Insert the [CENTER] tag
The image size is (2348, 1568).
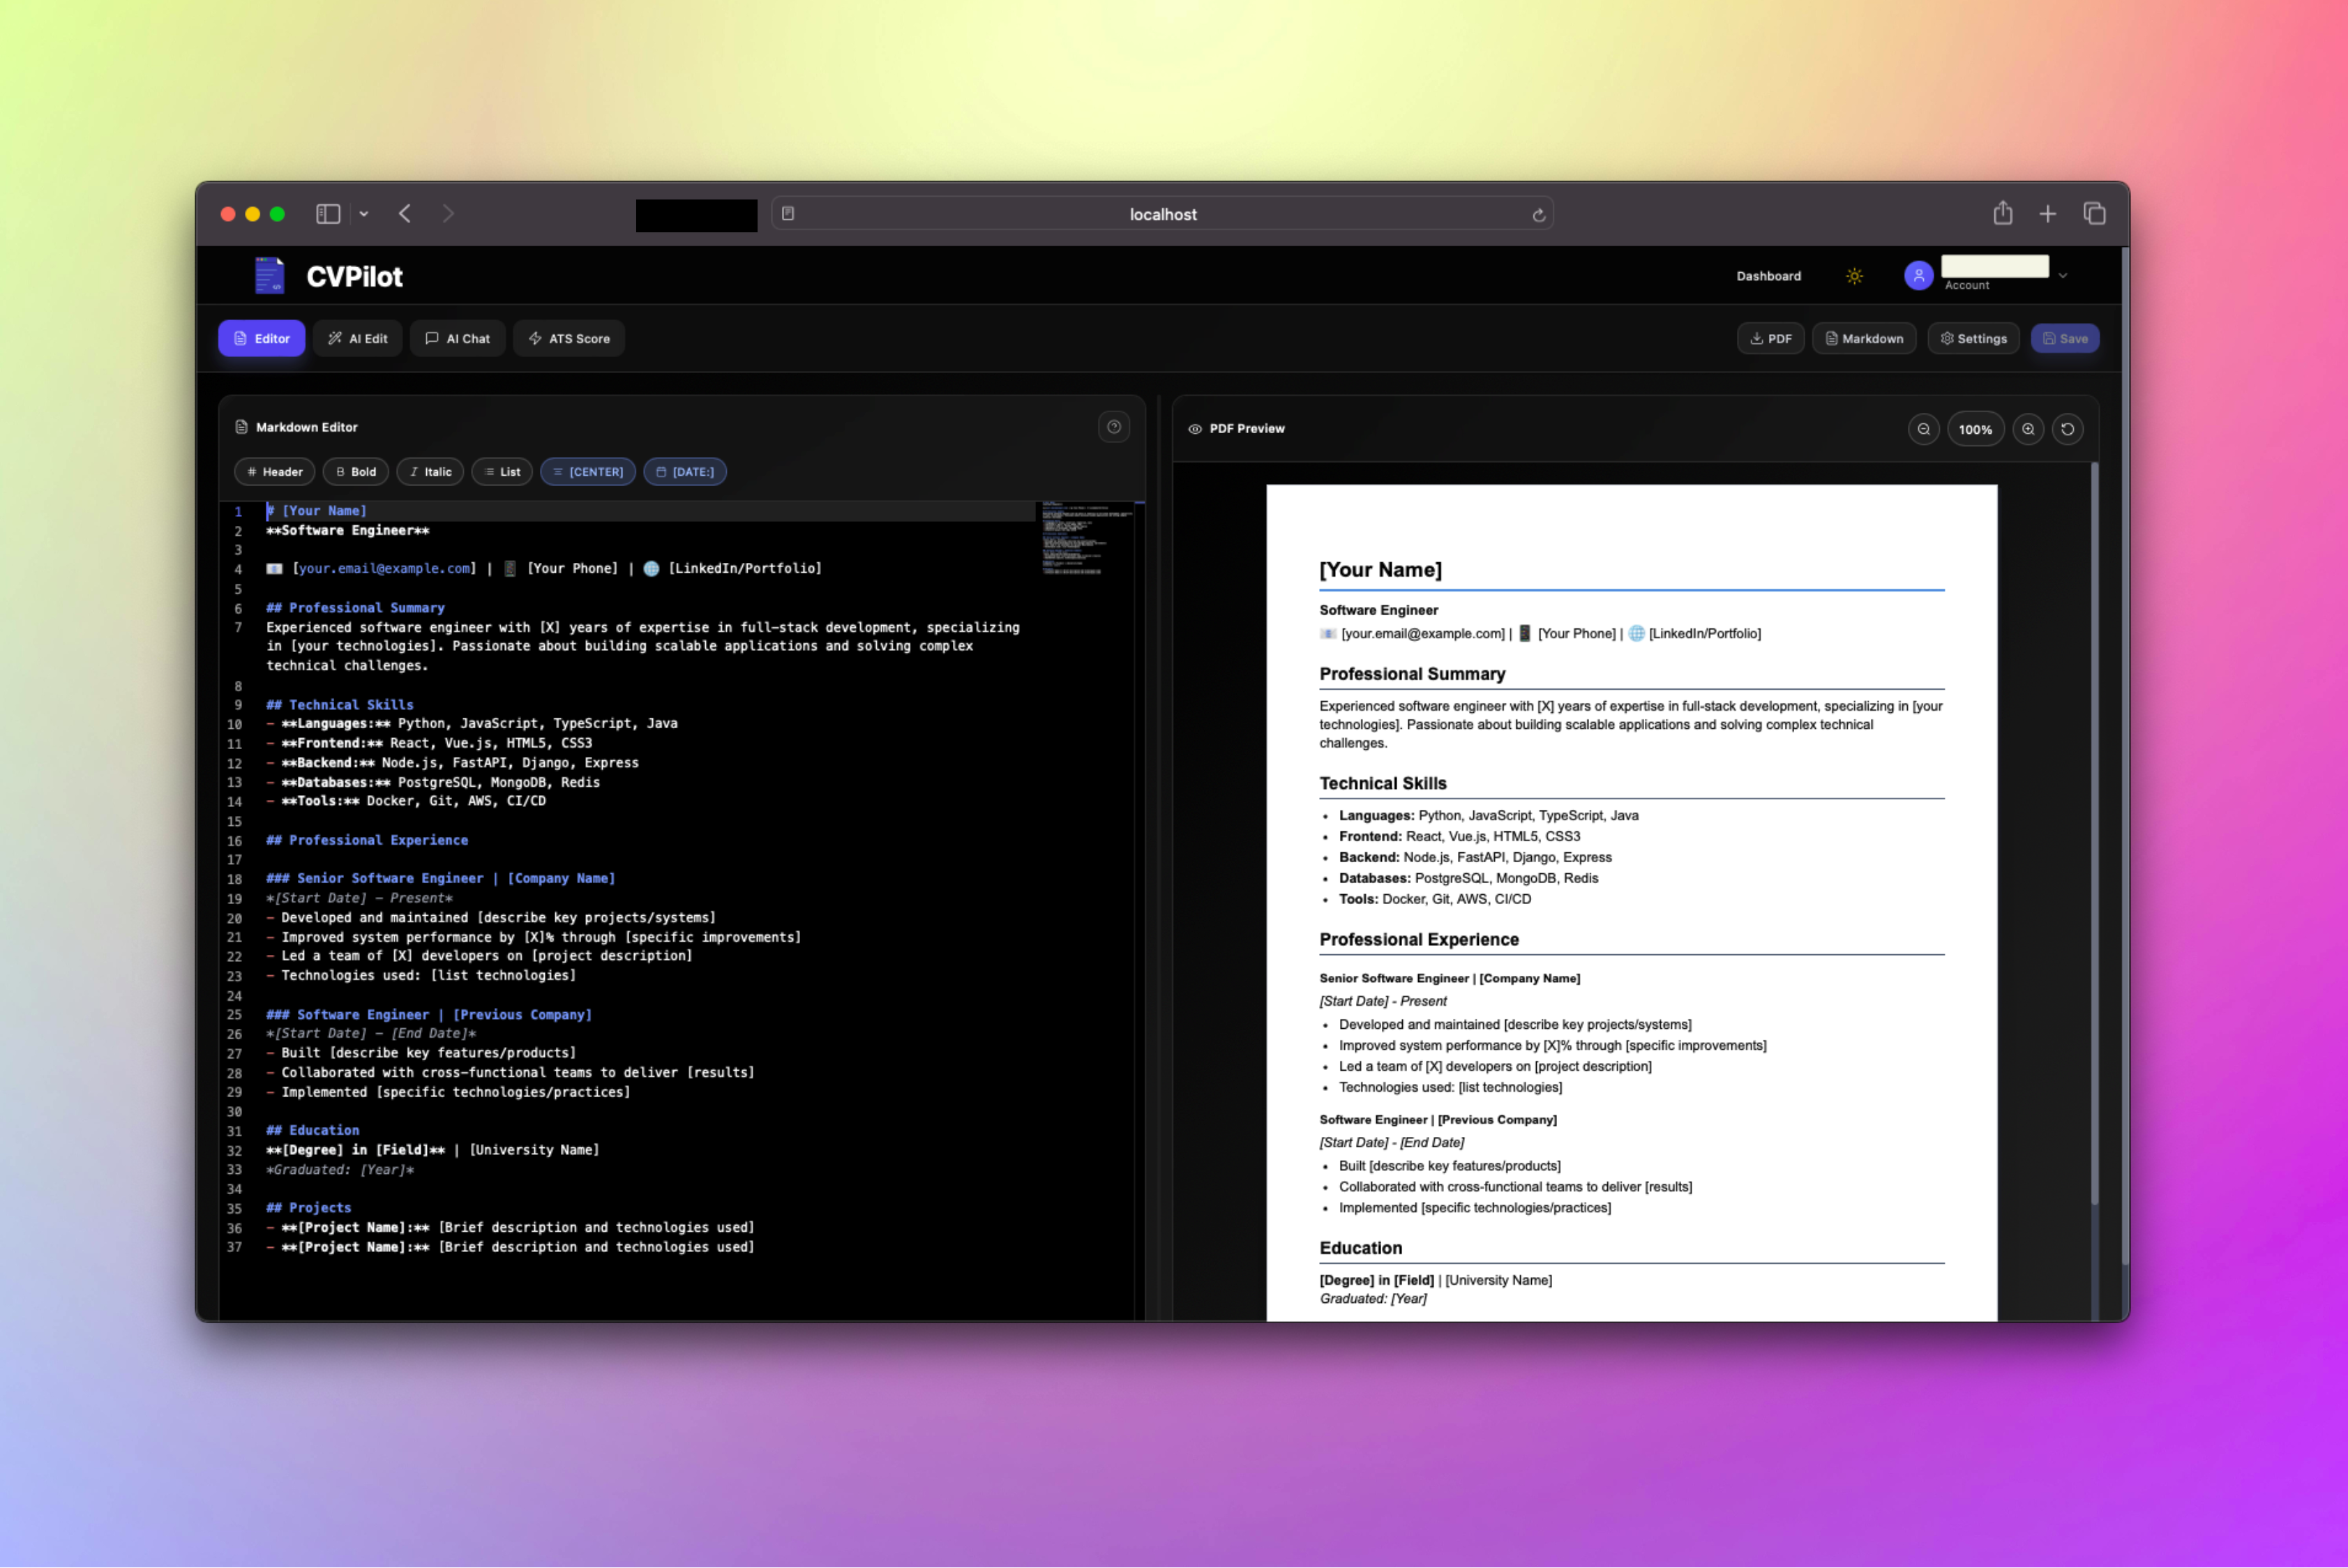click(x=588, y=472)
